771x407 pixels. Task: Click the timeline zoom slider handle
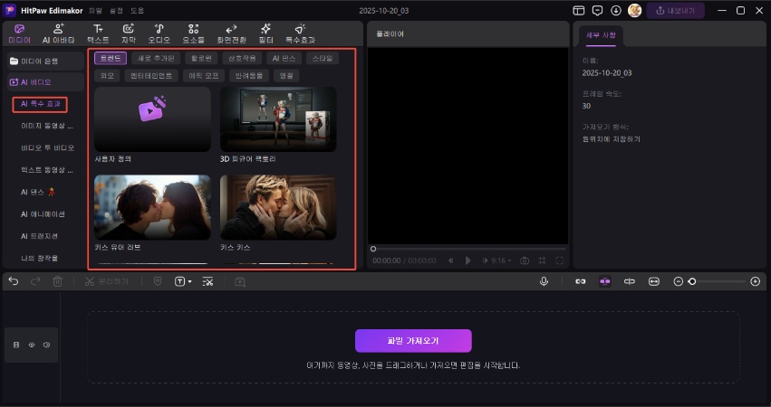[x=692, y=281]
